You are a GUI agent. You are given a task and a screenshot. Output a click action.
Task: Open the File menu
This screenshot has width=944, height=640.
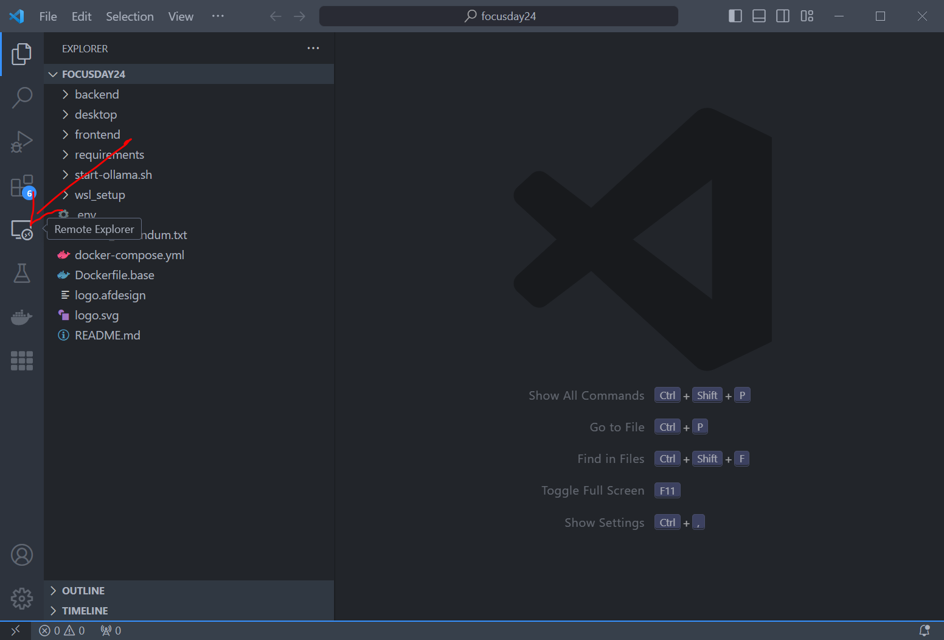click(48, 16)
